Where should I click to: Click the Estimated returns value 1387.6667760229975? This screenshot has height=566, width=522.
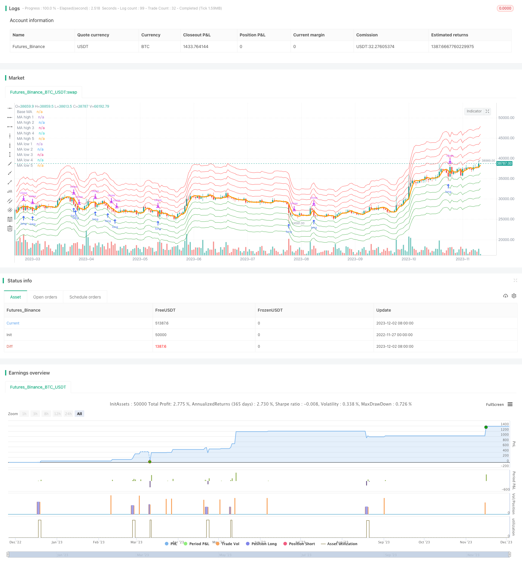[x=452, y=47]
